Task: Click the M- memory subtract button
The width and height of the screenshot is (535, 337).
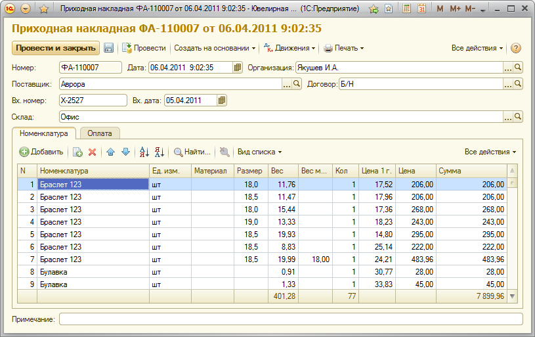Action: [470, 9]
